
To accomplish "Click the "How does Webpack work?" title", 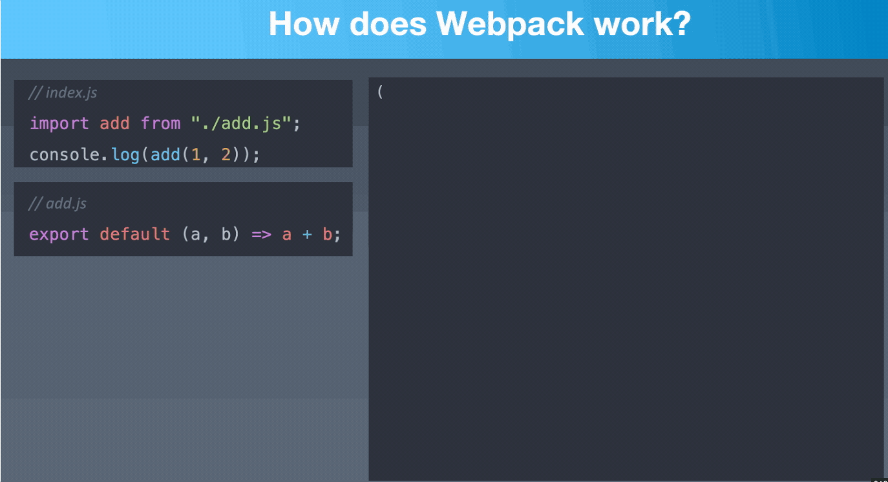I will (480, 25).
